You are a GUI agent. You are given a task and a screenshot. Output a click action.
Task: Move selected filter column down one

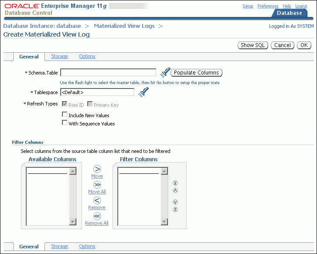[x=175, y=202]
